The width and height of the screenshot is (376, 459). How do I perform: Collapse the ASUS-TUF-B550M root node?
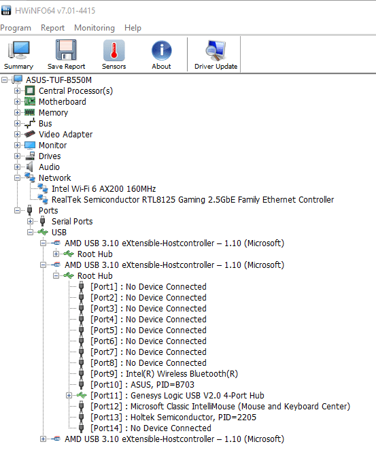click(x=4, y=80)
